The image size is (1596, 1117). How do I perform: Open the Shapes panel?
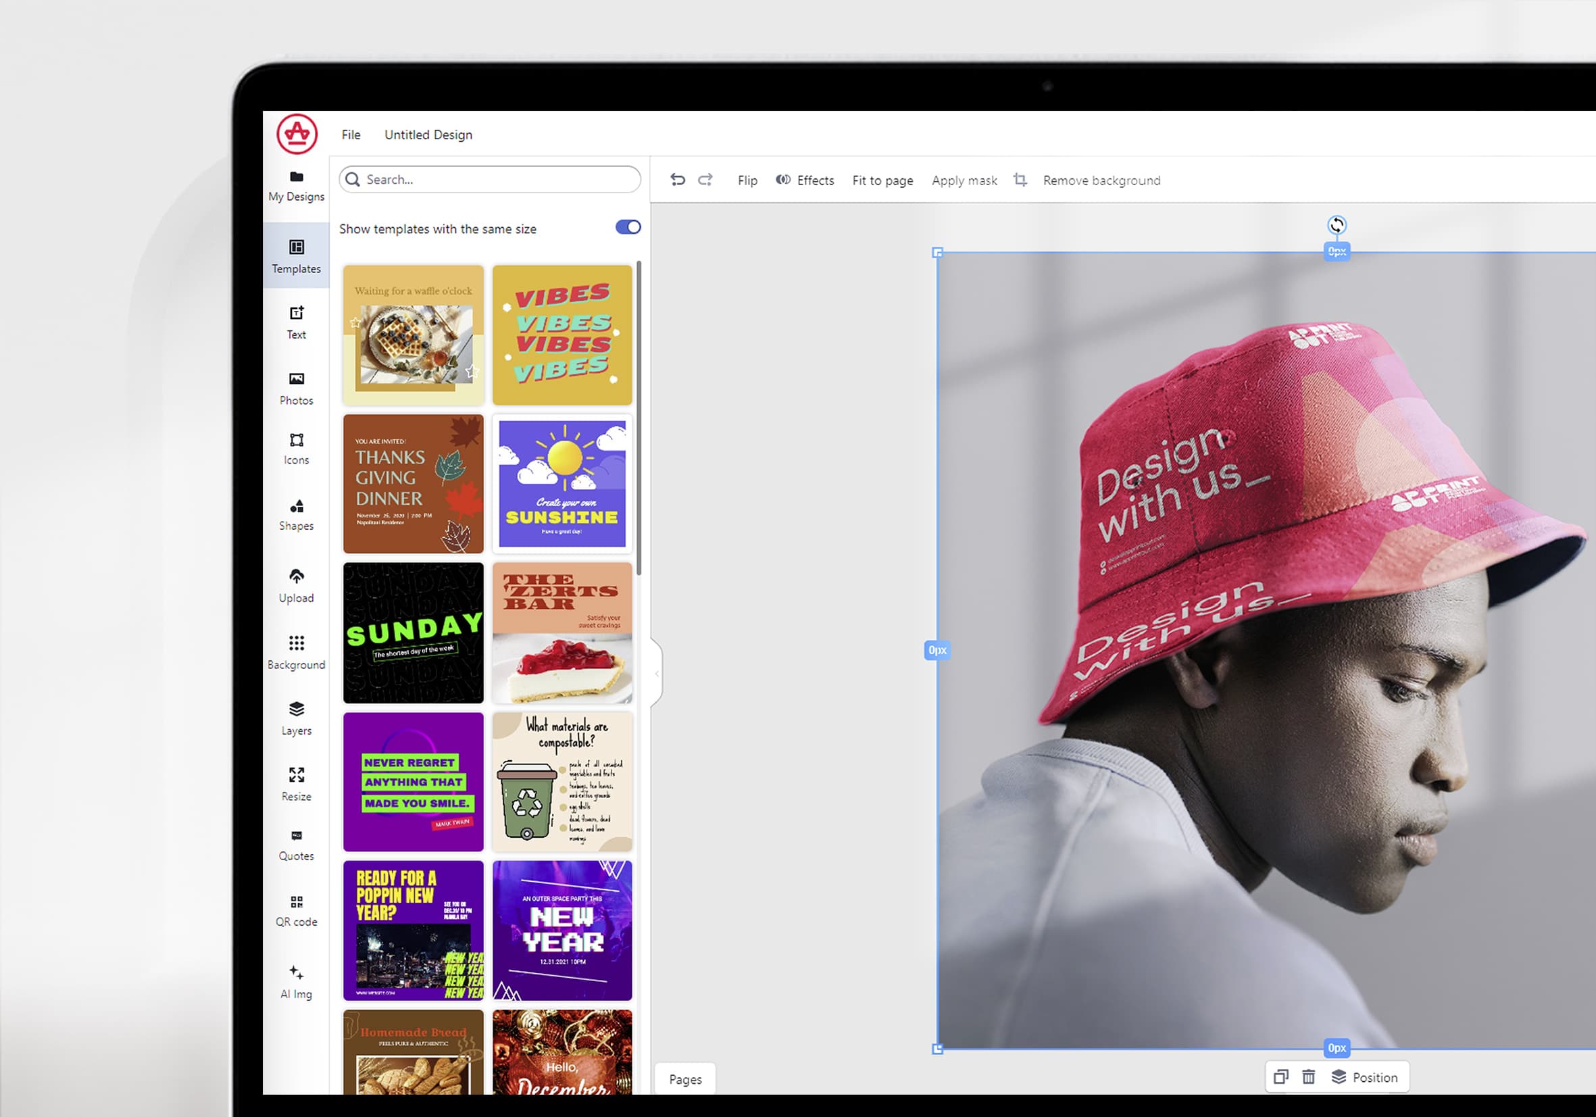296,514
